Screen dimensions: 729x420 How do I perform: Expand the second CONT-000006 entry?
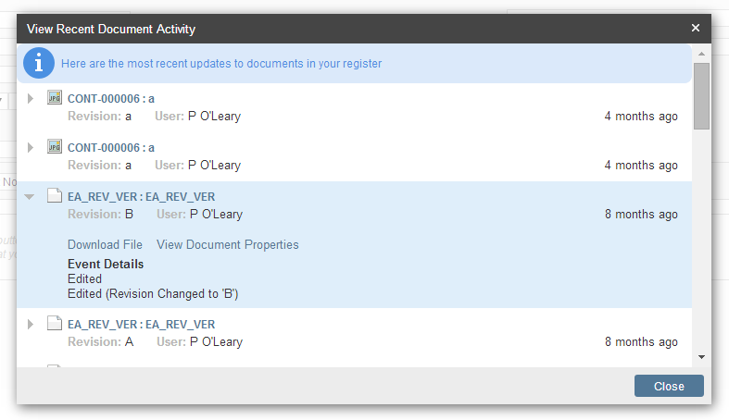point(31,147)
